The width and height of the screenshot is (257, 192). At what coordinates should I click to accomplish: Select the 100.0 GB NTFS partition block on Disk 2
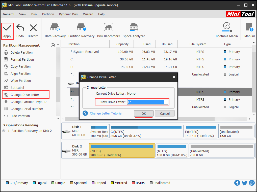pyautogui.click(x=172, y=150)
